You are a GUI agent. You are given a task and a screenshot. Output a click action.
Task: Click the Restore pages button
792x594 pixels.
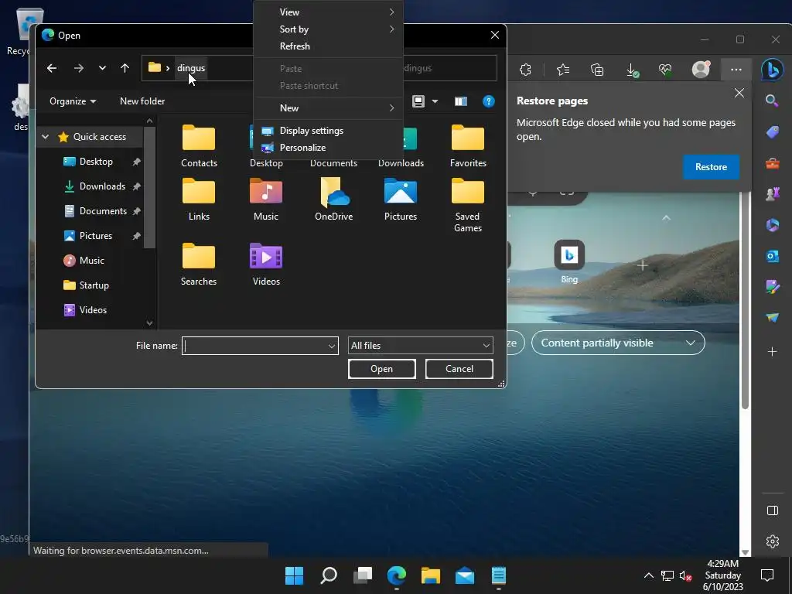click(711, 167)
